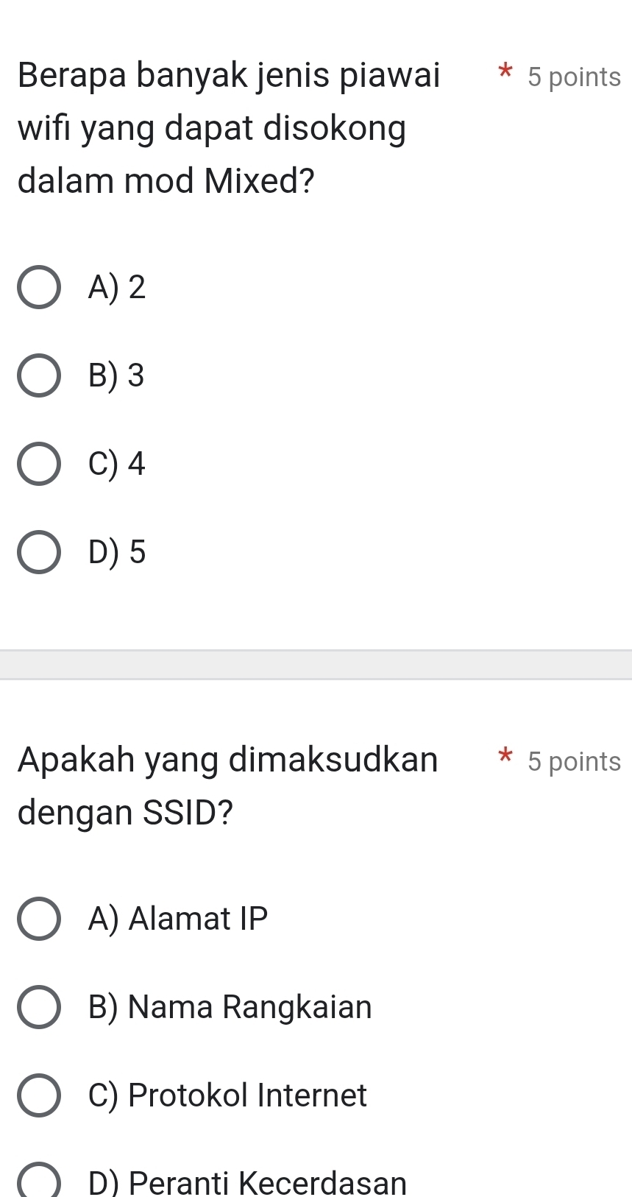Click the 'C) Protokol Internet' label text

pyautogui.click(x=227, y=1095)
